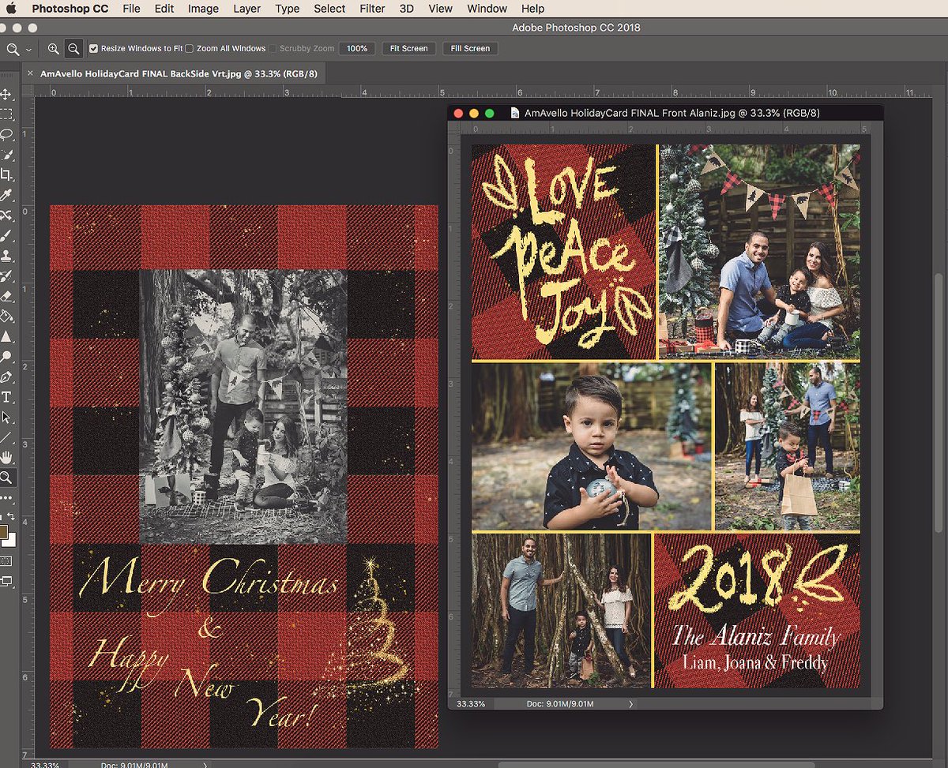Swap foreground and background colors
Viewport: 948px width, 768px height.
tap(11, 518)
